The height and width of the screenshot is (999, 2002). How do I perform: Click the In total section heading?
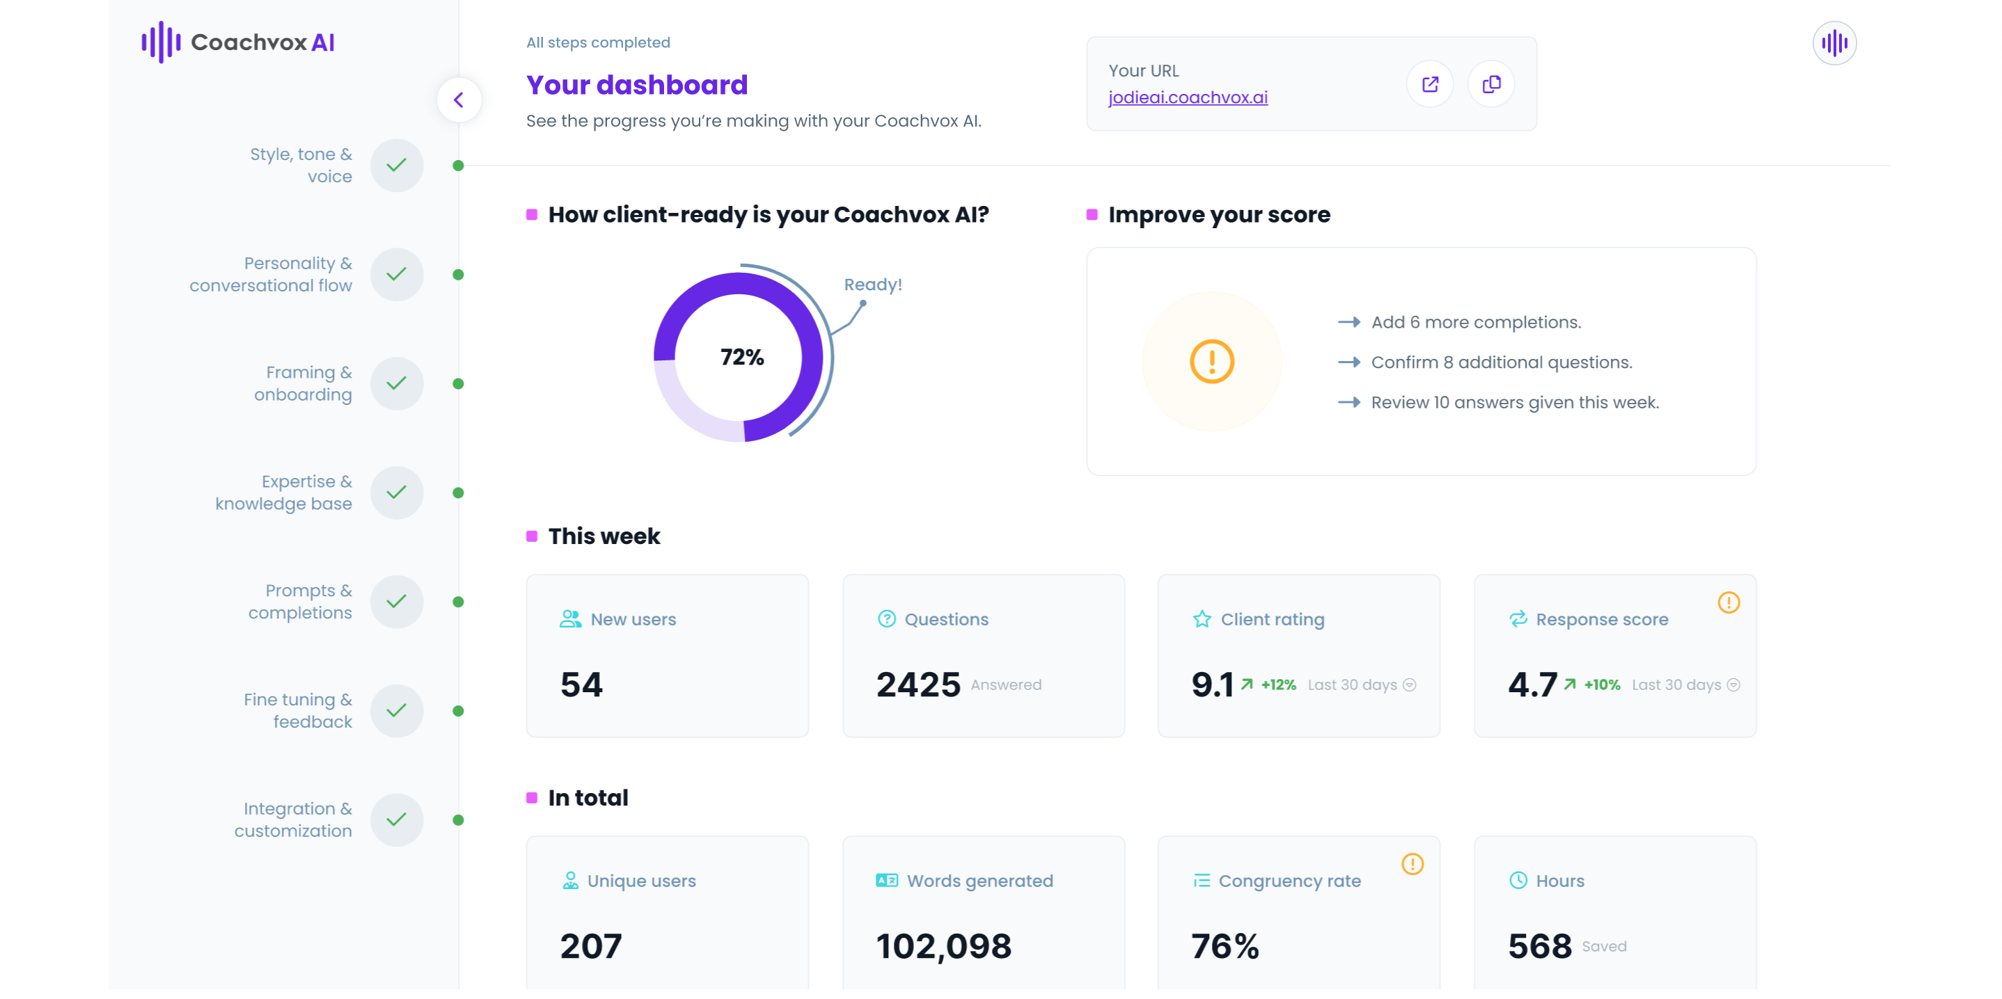pos(588,798)
